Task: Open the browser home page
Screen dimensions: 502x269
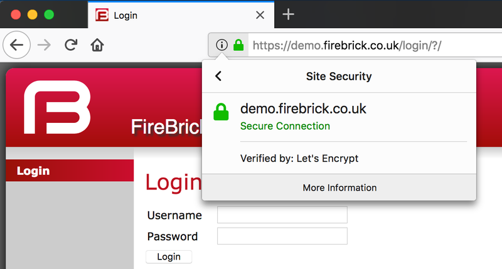Action: (97, 45)
